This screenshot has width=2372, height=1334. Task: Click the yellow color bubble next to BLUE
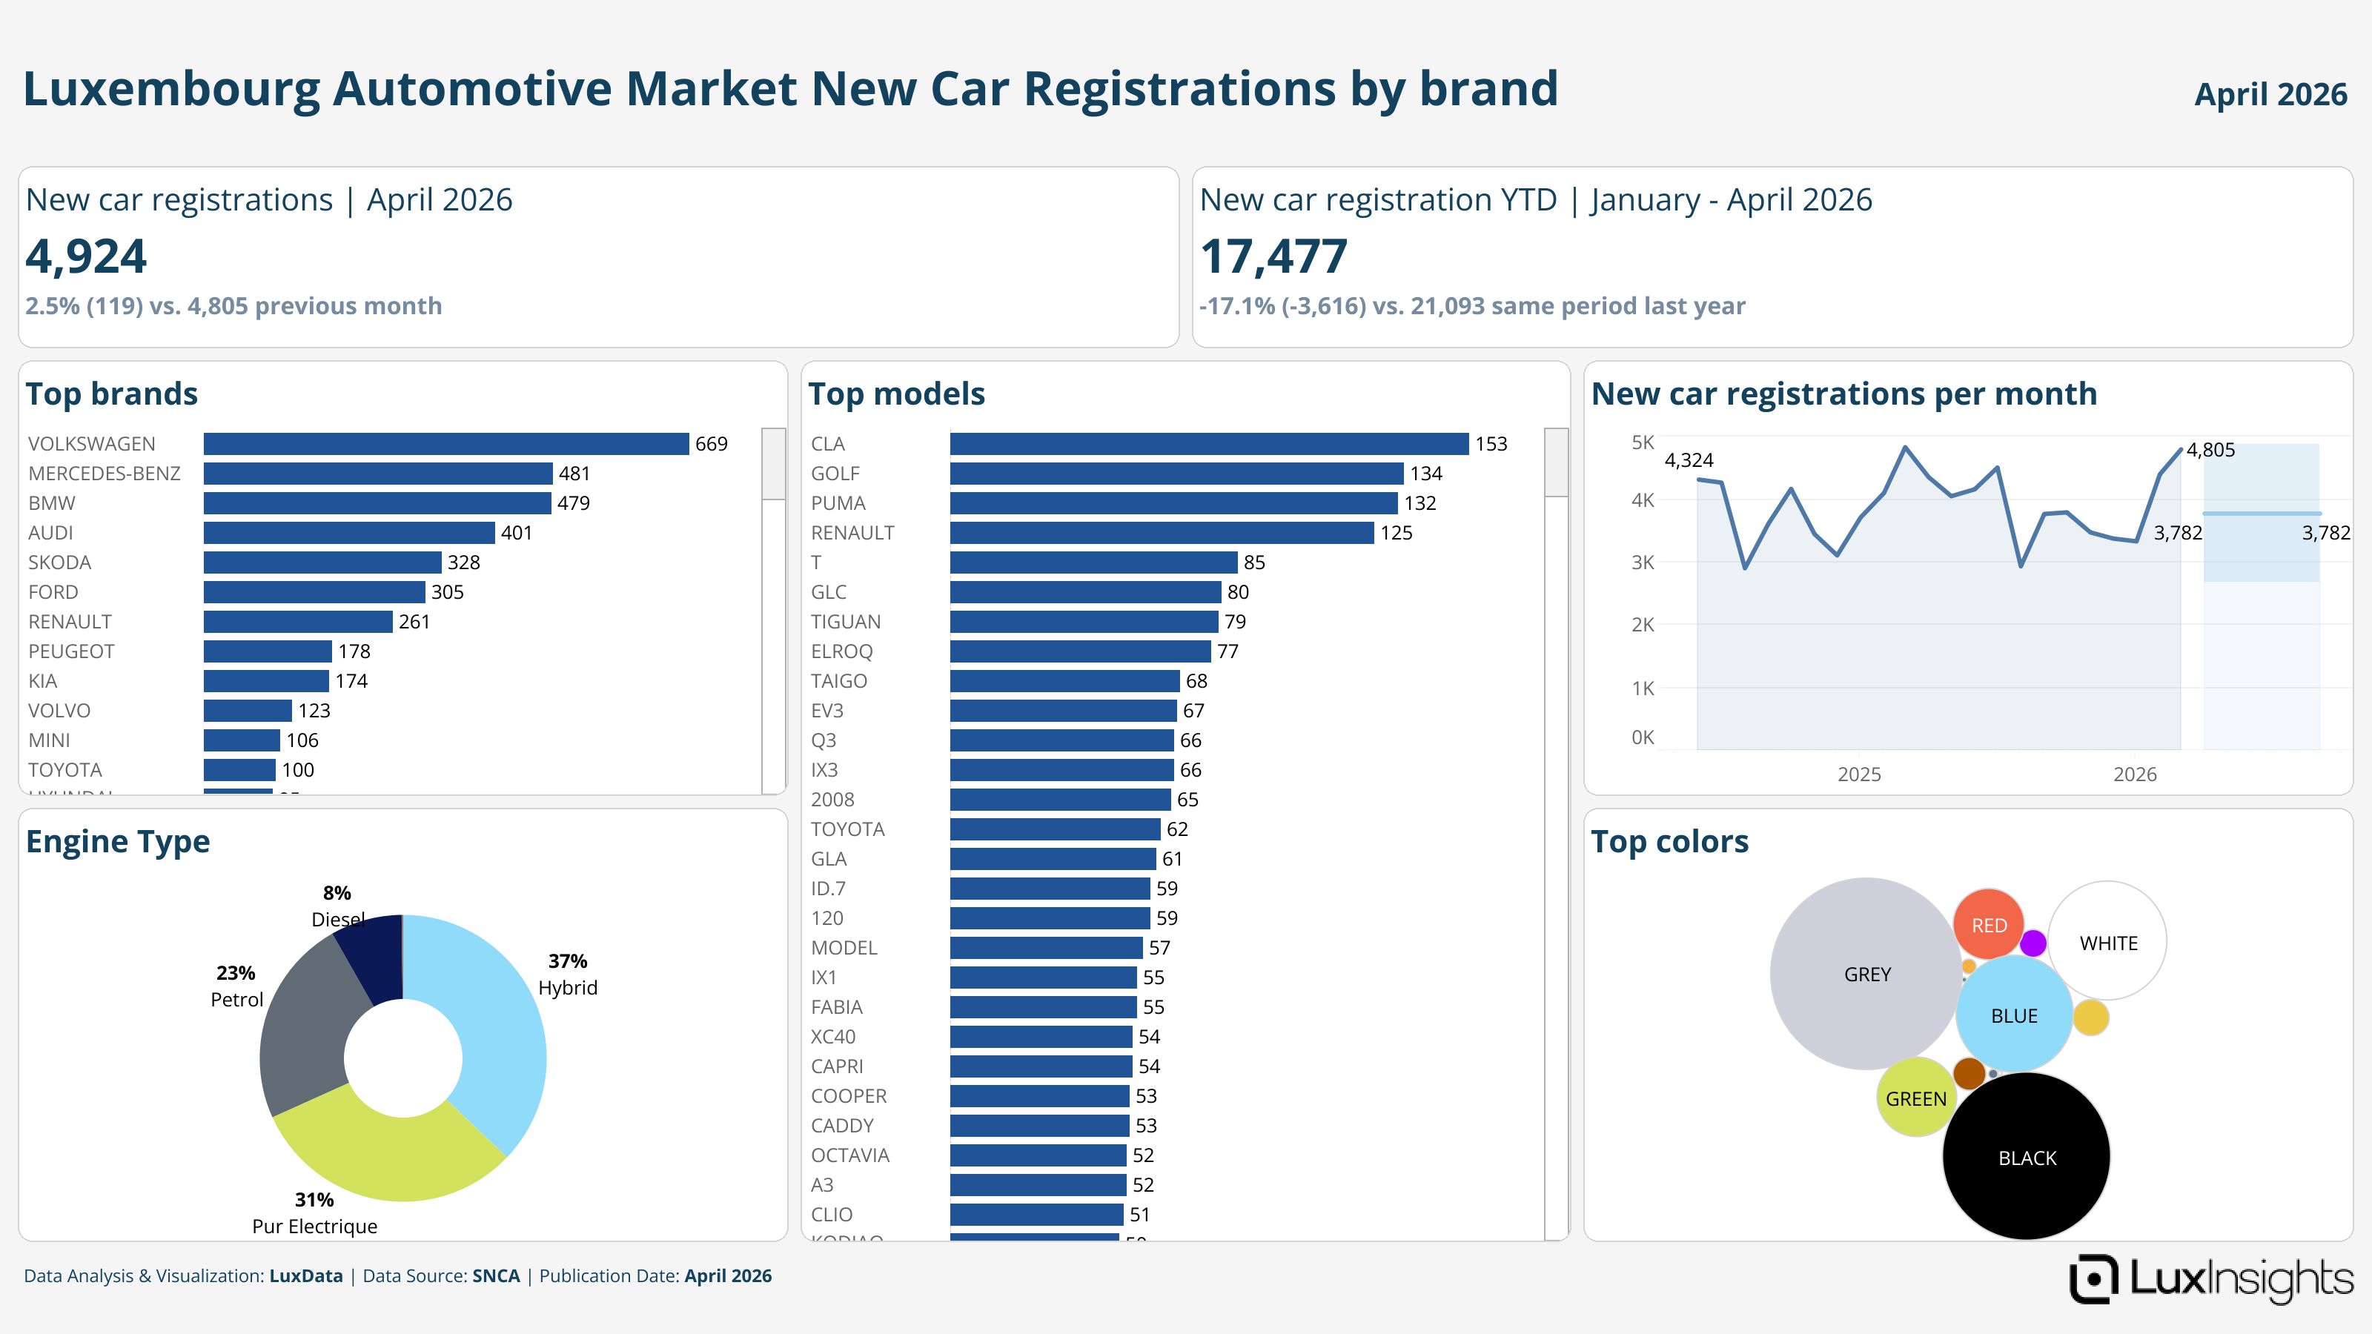pyautogui.click(x=2091, y=1018)
